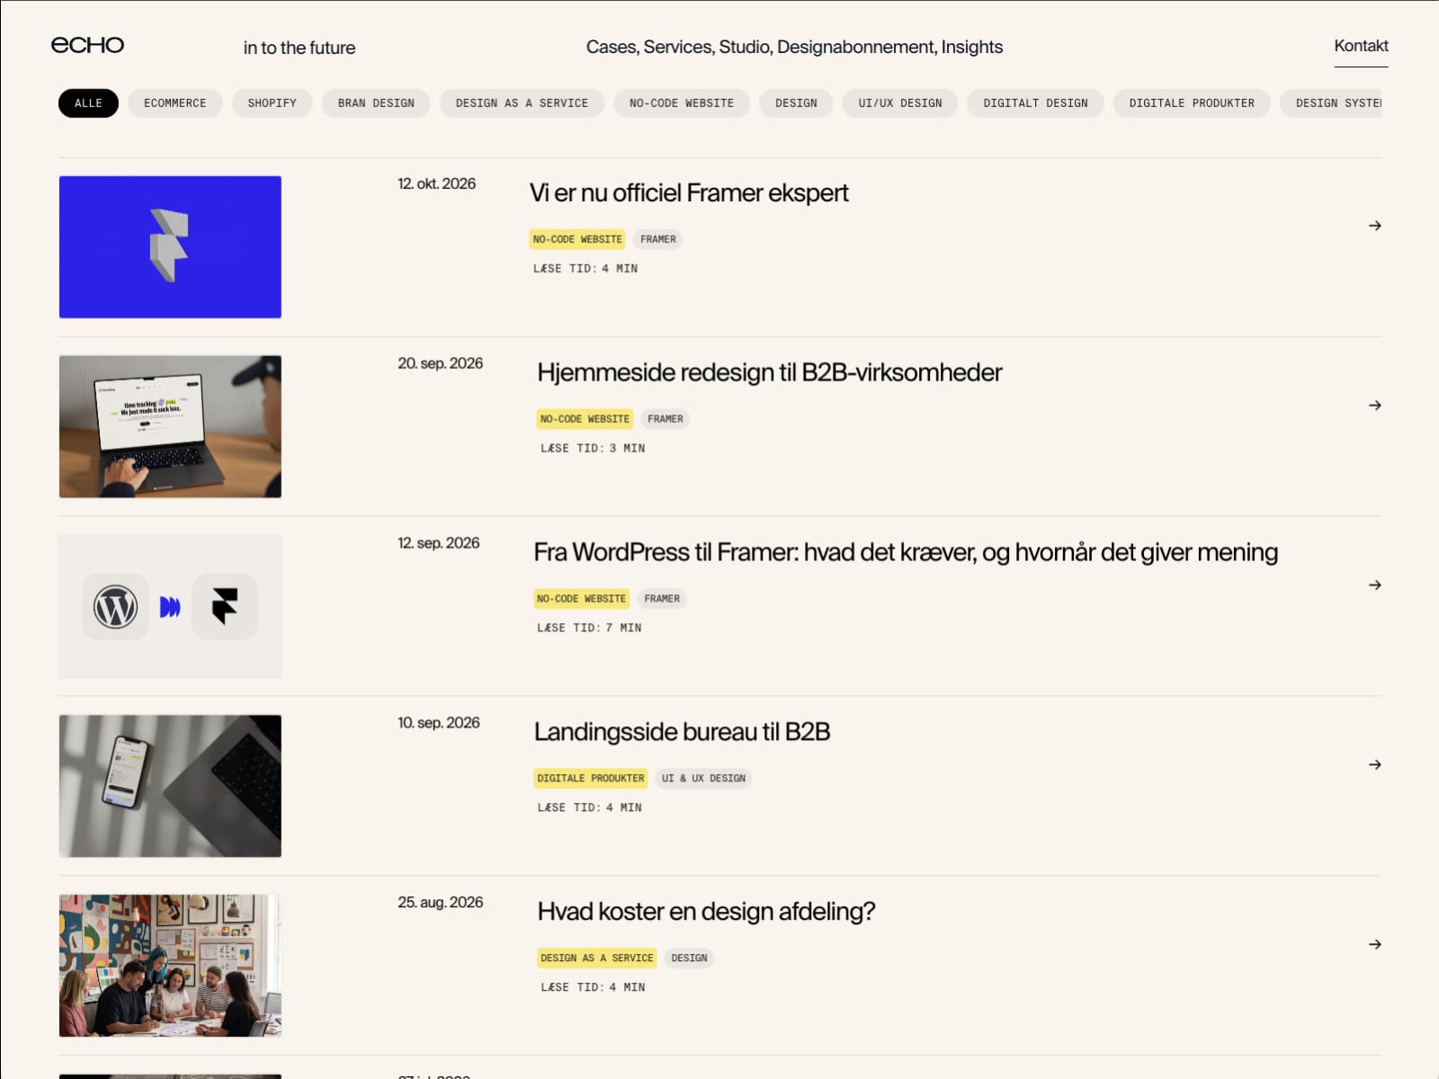Select the NO-CODE WEBSITE filter pill

pyautogui.click(x=682, y=103)
